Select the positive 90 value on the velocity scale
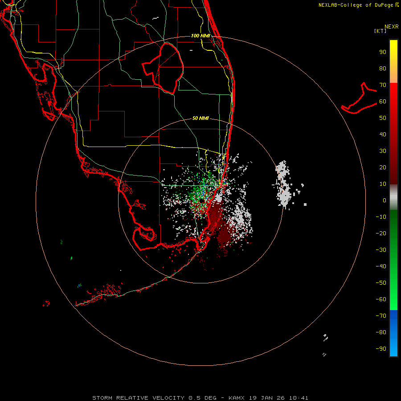 click(383, 52)
